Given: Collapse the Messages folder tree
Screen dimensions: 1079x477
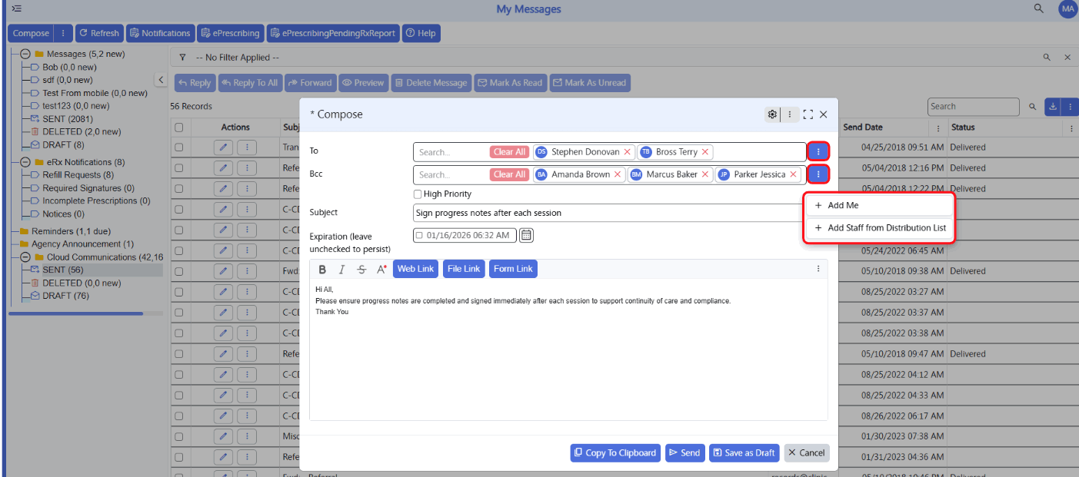Looking at the screenshot, I should click(25, 55).
